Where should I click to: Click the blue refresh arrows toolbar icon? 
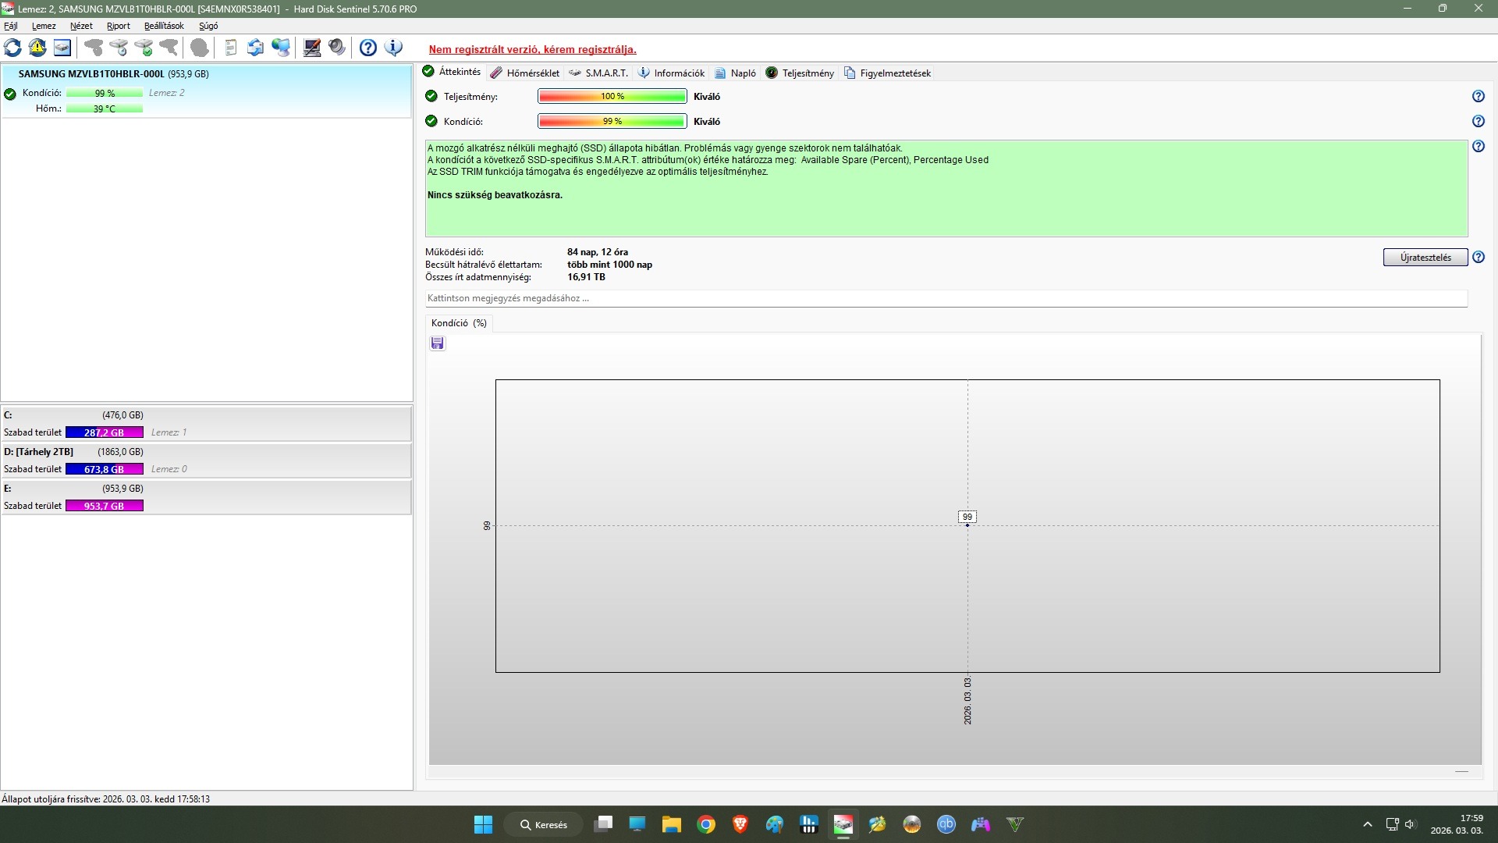[x=12, y=48]
